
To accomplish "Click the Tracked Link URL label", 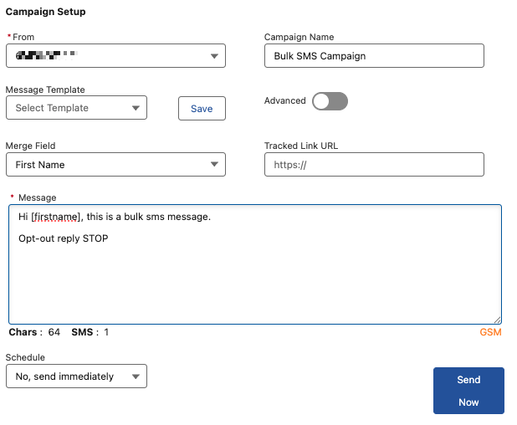I will point(301,146).
